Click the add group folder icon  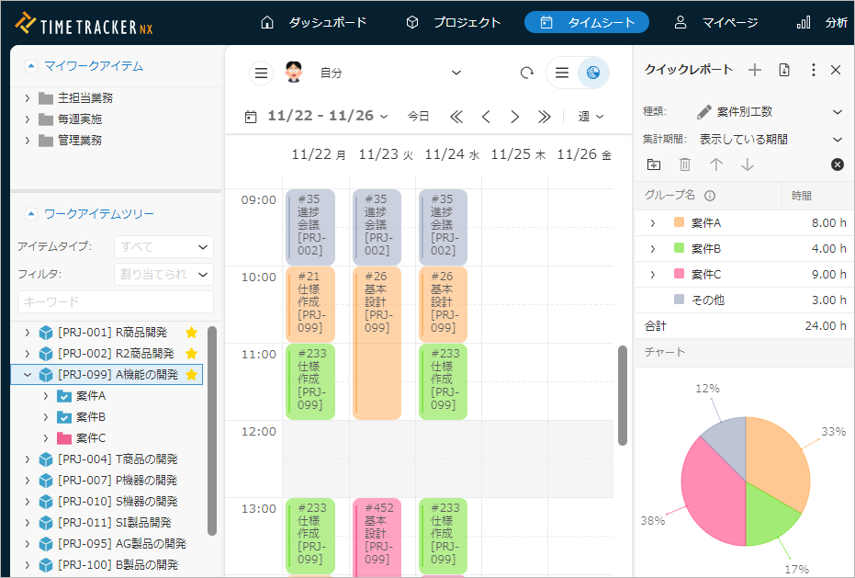tap(654, 164)
